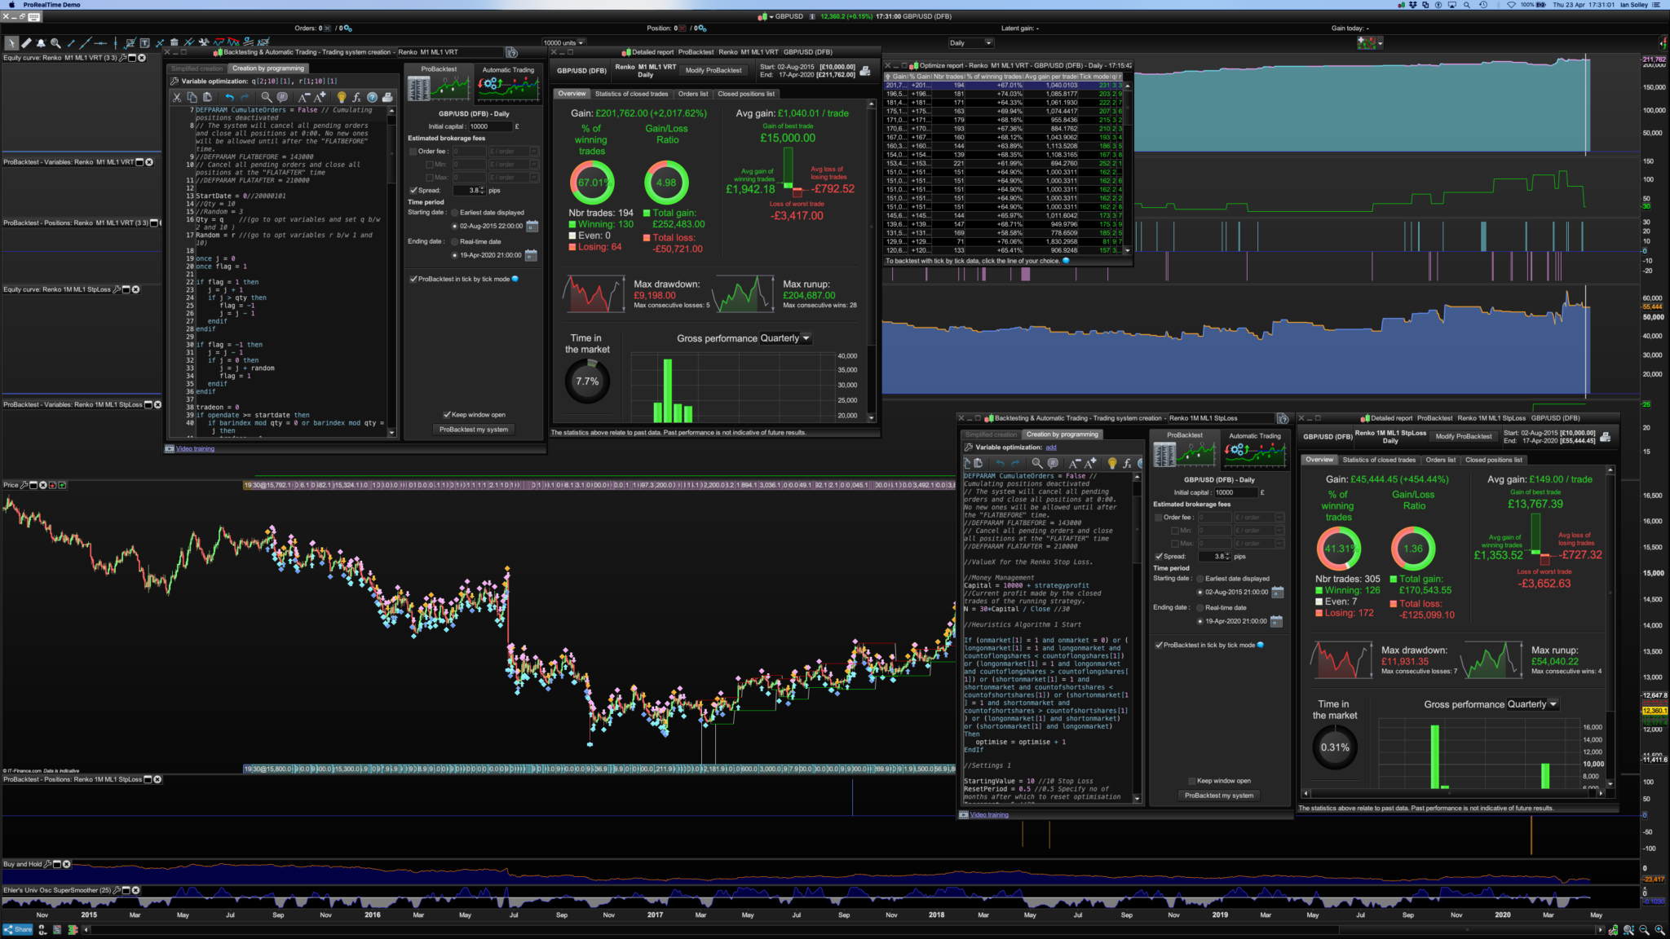This screenshot has height=939, width=1670.
Task: Click the lightbulb help icon in left code editor
Action: tap(342, 97)
